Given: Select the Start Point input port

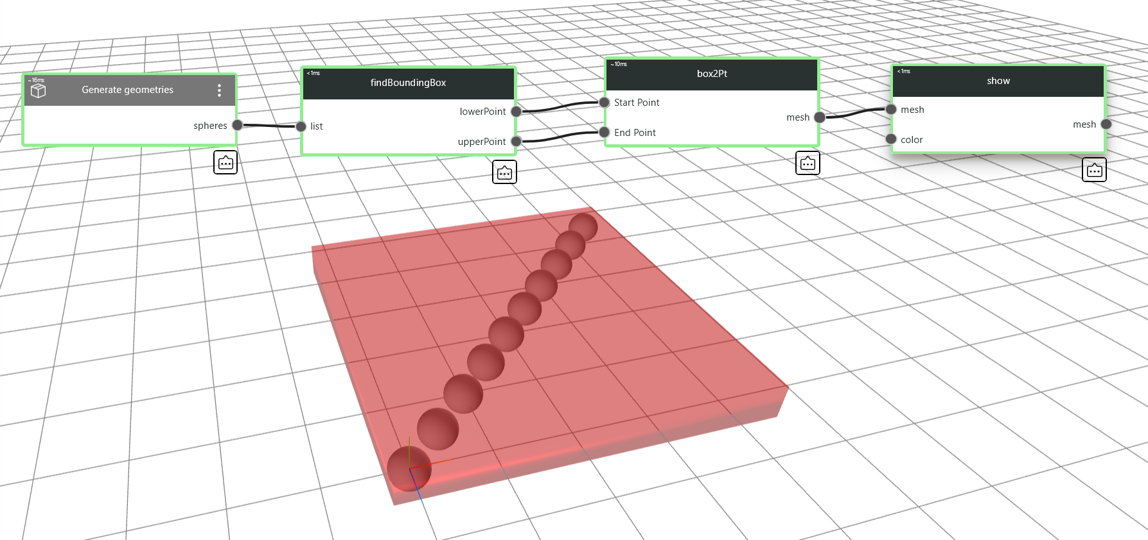Looking at the screenshot, I should [x=604, y=102].
